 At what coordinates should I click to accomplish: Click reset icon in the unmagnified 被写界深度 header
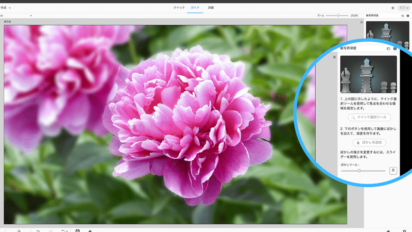coord(403,15)
